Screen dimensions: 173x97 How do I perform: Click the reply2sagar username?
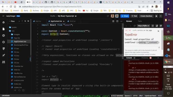pos(11,16)
